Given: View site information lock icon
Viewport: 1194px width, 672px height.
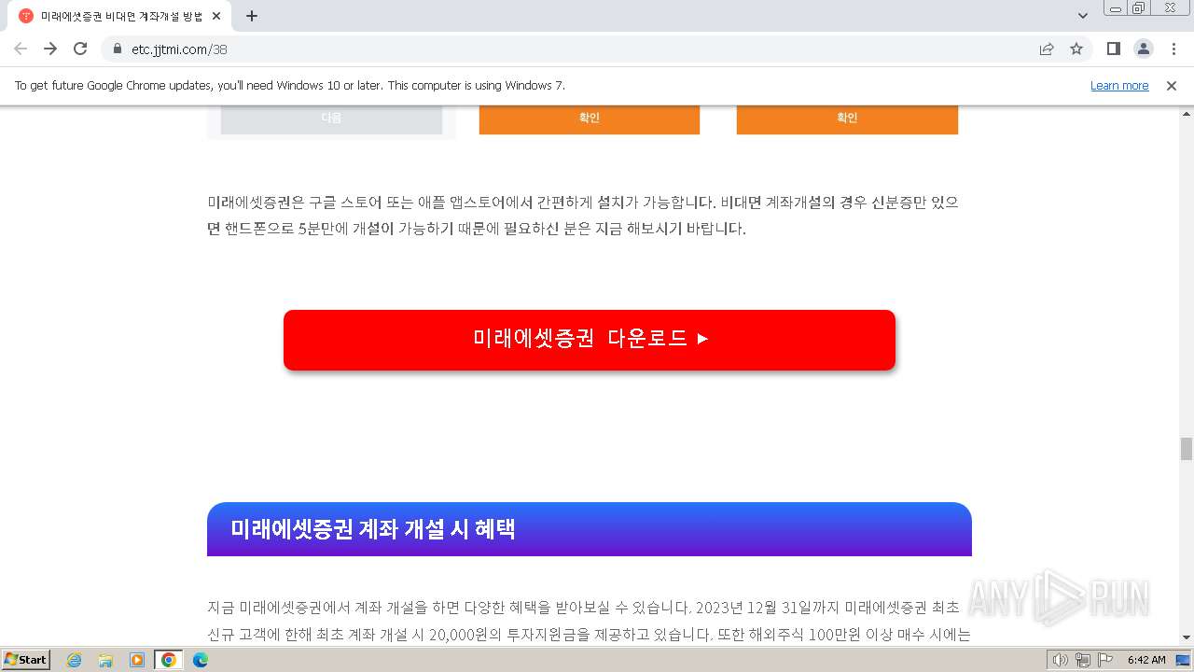Looking at the screenshot, I should pyautogui.click(x=118, y=49).
